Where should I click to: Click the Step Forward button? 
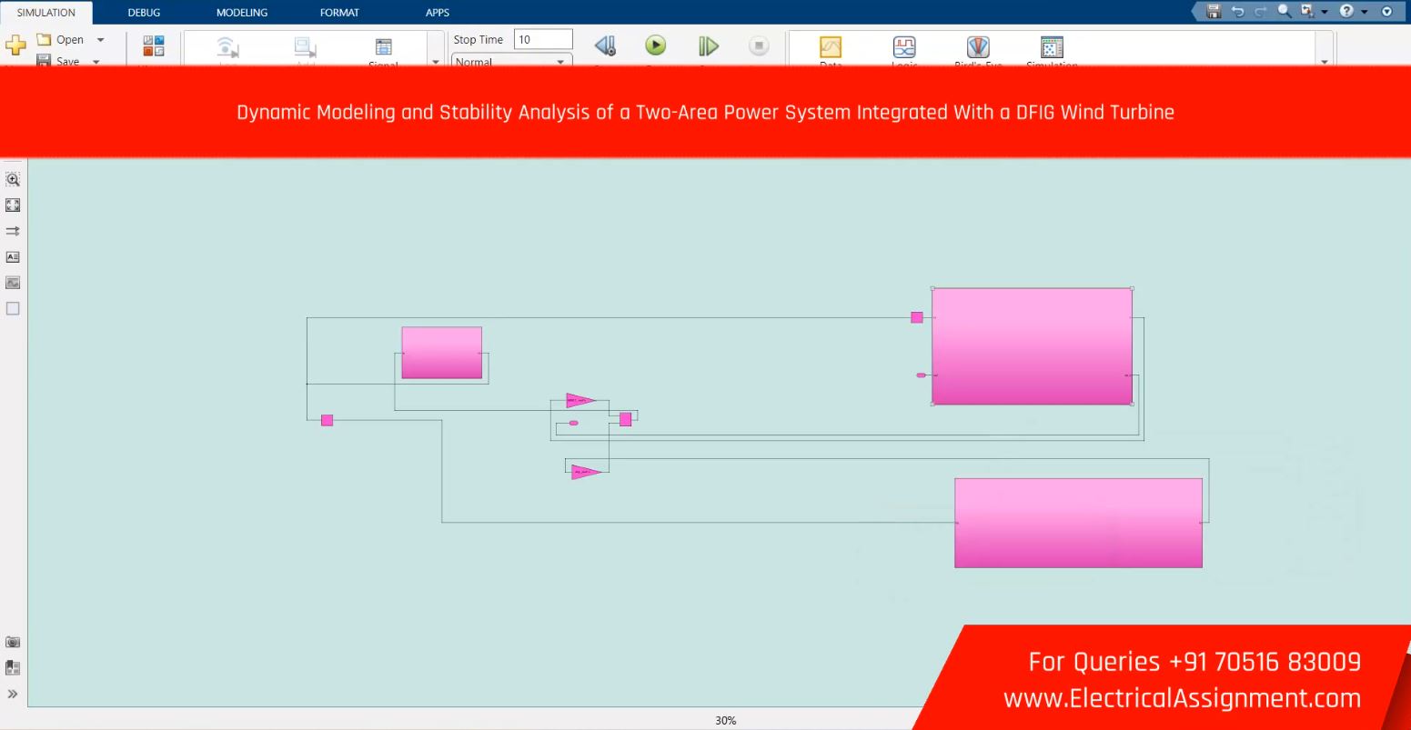pyautogui.click(x=708, y=45)
